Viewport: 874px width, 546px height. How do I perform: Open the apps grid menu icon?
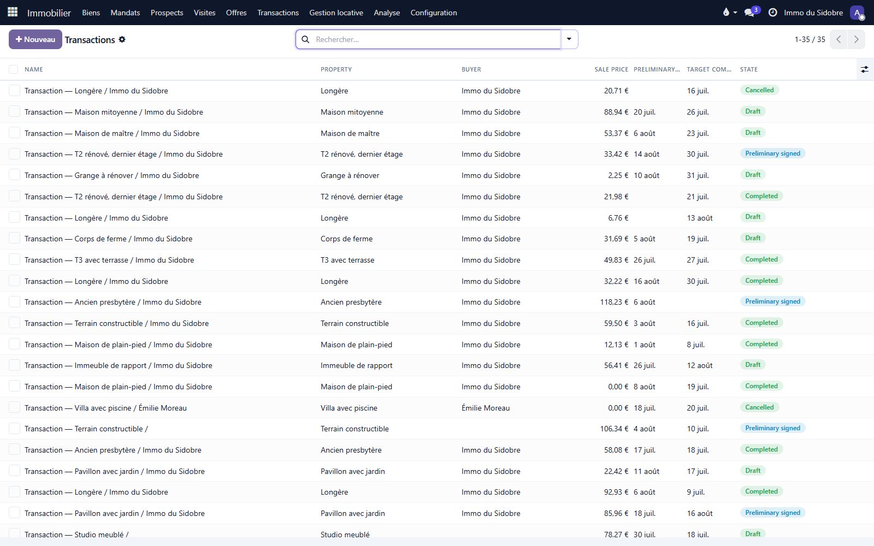[x=13, y=12]
